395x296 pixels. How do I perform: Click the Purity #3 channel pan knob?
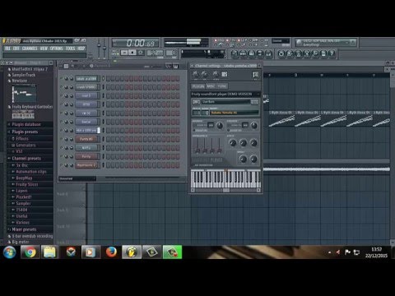(x=66, y=139)
